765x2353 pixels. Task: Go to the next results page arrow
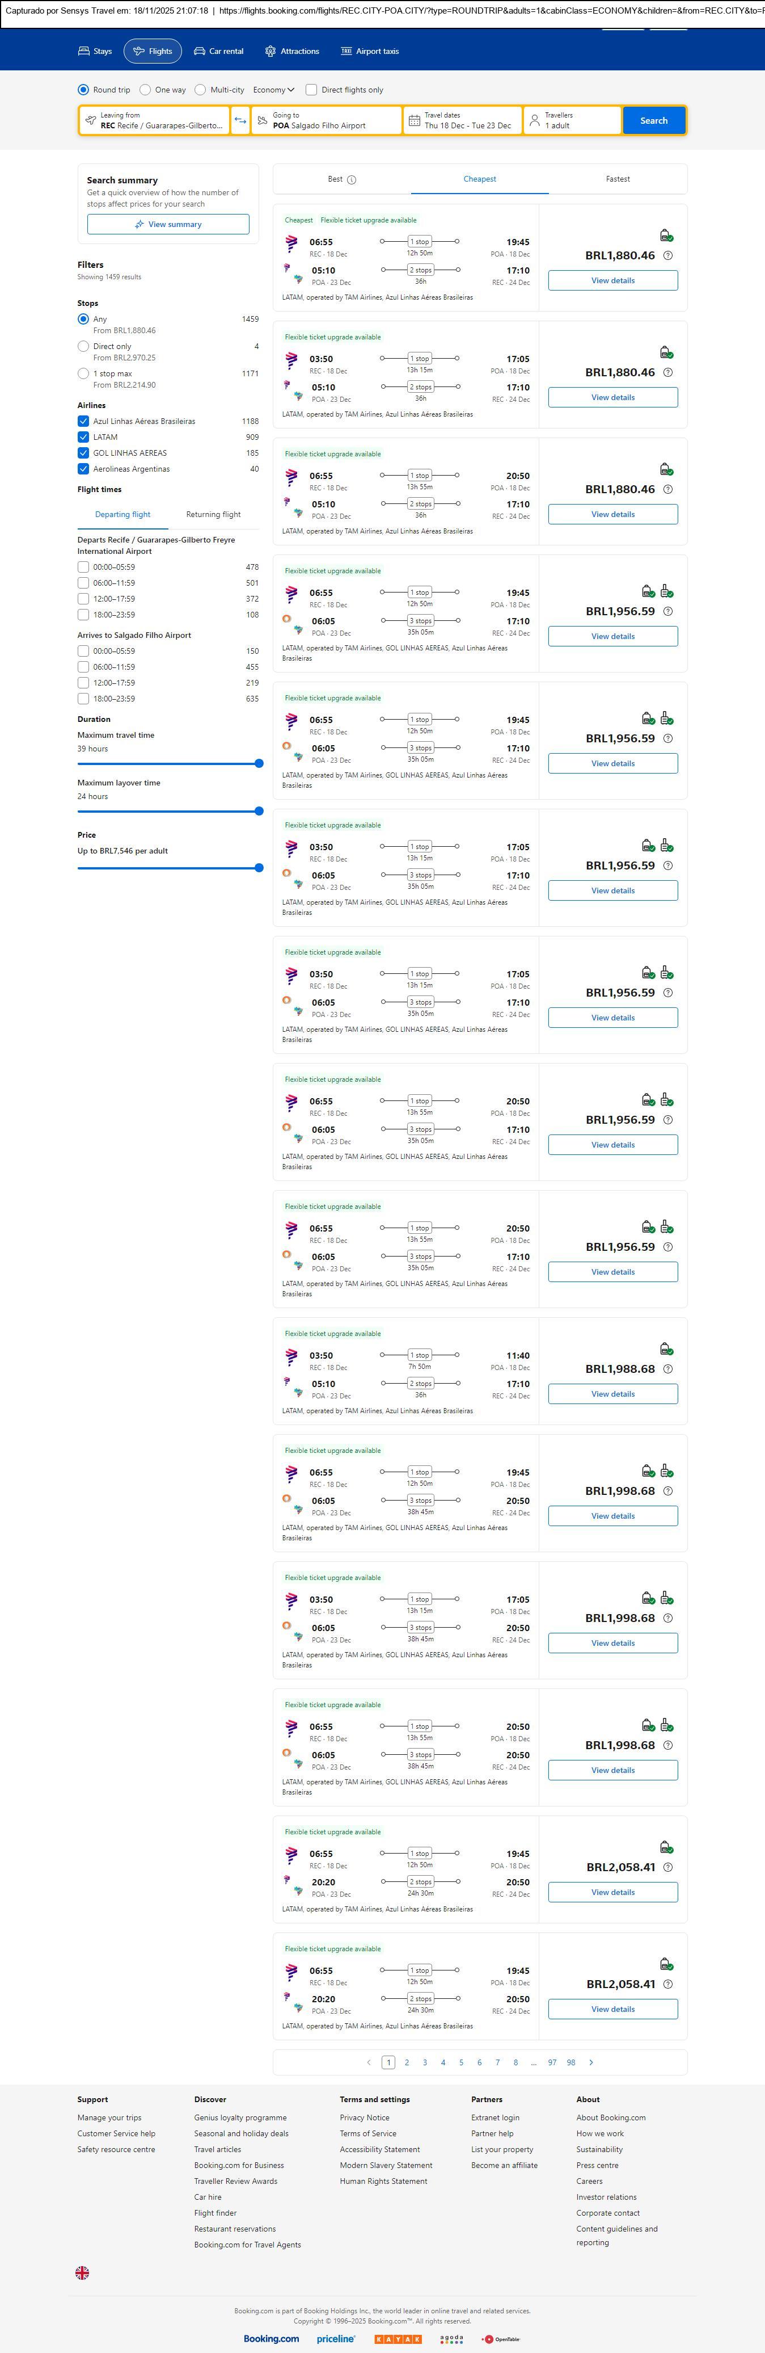(591, 2062)
